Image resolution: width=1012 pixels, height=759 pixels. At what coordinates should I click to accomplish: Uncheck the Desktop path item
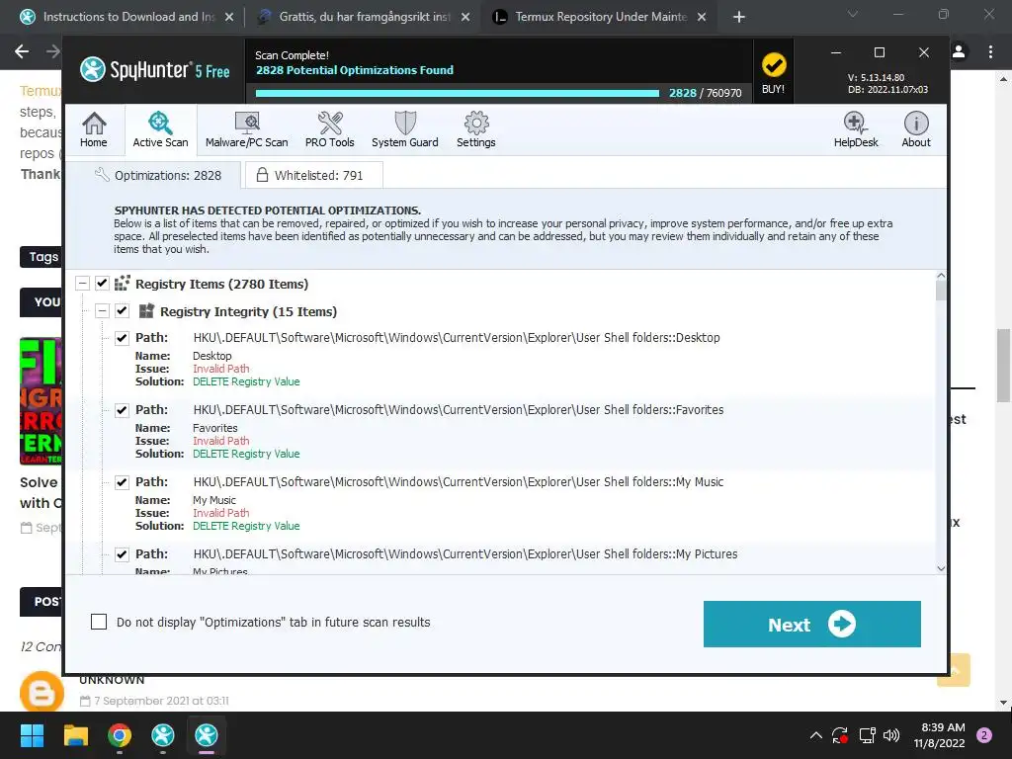tap(122, 338)
